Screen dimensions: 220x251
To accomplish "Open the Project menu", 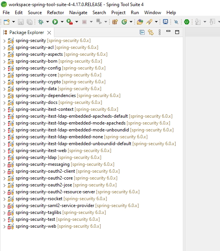I will click(x=118, y=13).
